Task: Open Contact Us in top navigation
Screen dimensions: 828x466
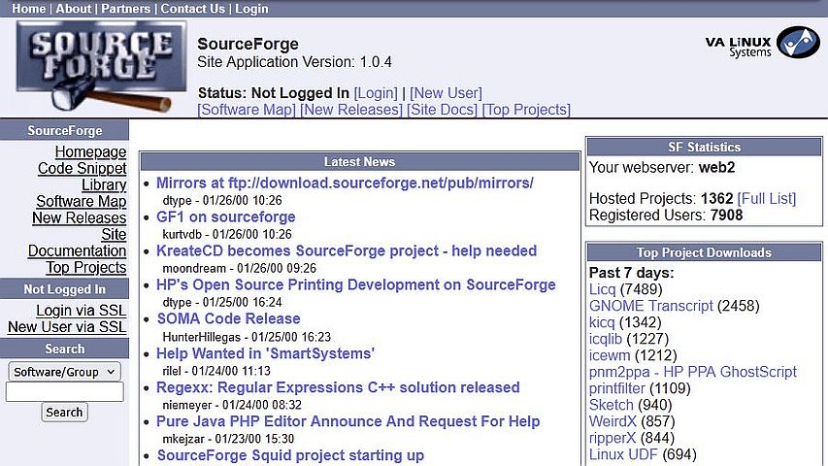Action: coord(193,9)
